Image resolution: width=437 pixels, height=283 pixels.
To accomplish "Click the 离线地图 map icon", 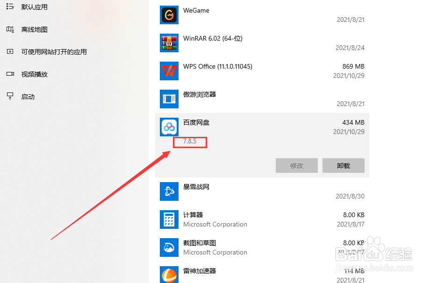I will click(10, 29).
